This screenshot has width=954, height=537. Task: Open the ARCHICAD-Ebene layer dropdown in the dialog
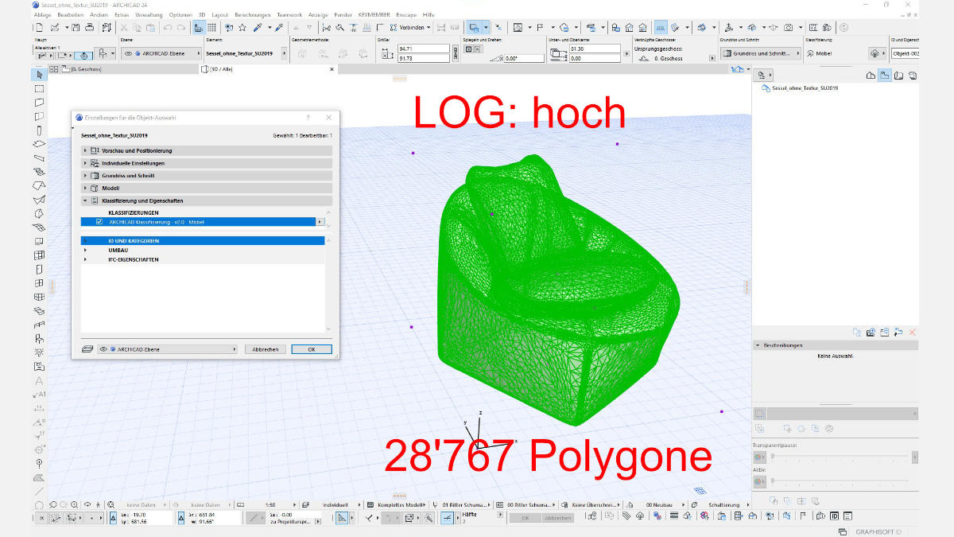click(168, 349)
